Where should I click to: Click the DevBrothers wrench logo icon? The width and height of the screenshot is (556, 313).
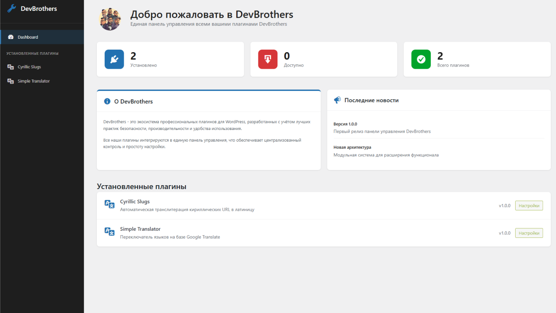(x=12, y=8)
